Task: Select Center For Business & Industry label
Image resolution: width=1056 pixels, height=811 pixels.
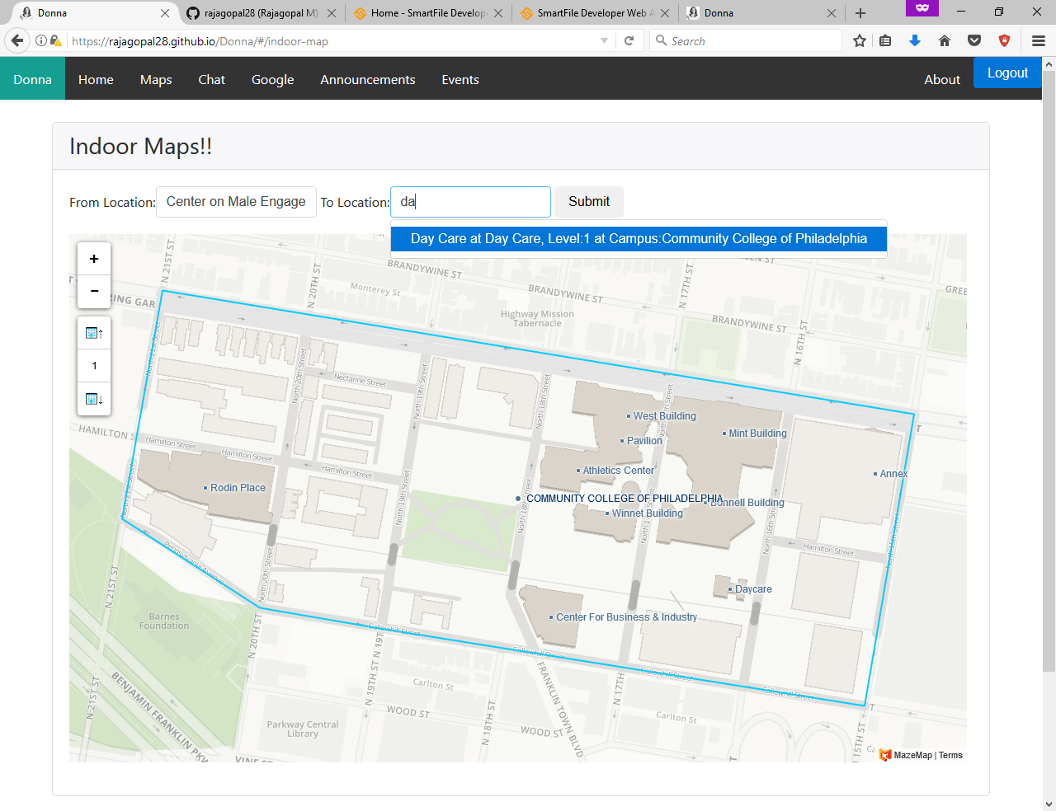Action: [626, 617]
